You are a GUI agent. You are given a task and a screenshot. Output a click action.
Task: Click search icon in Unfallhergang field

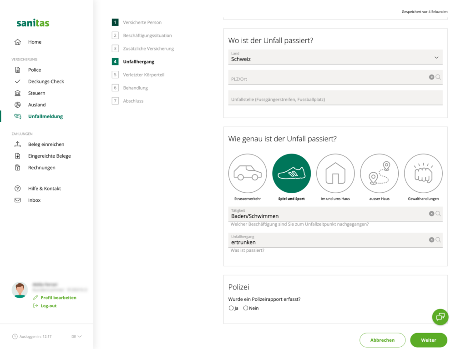438,240
